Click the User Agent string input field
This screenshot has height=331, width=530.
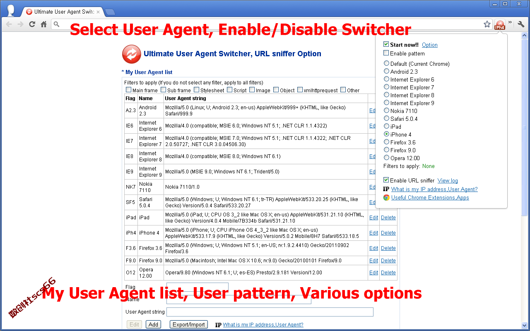270,312
